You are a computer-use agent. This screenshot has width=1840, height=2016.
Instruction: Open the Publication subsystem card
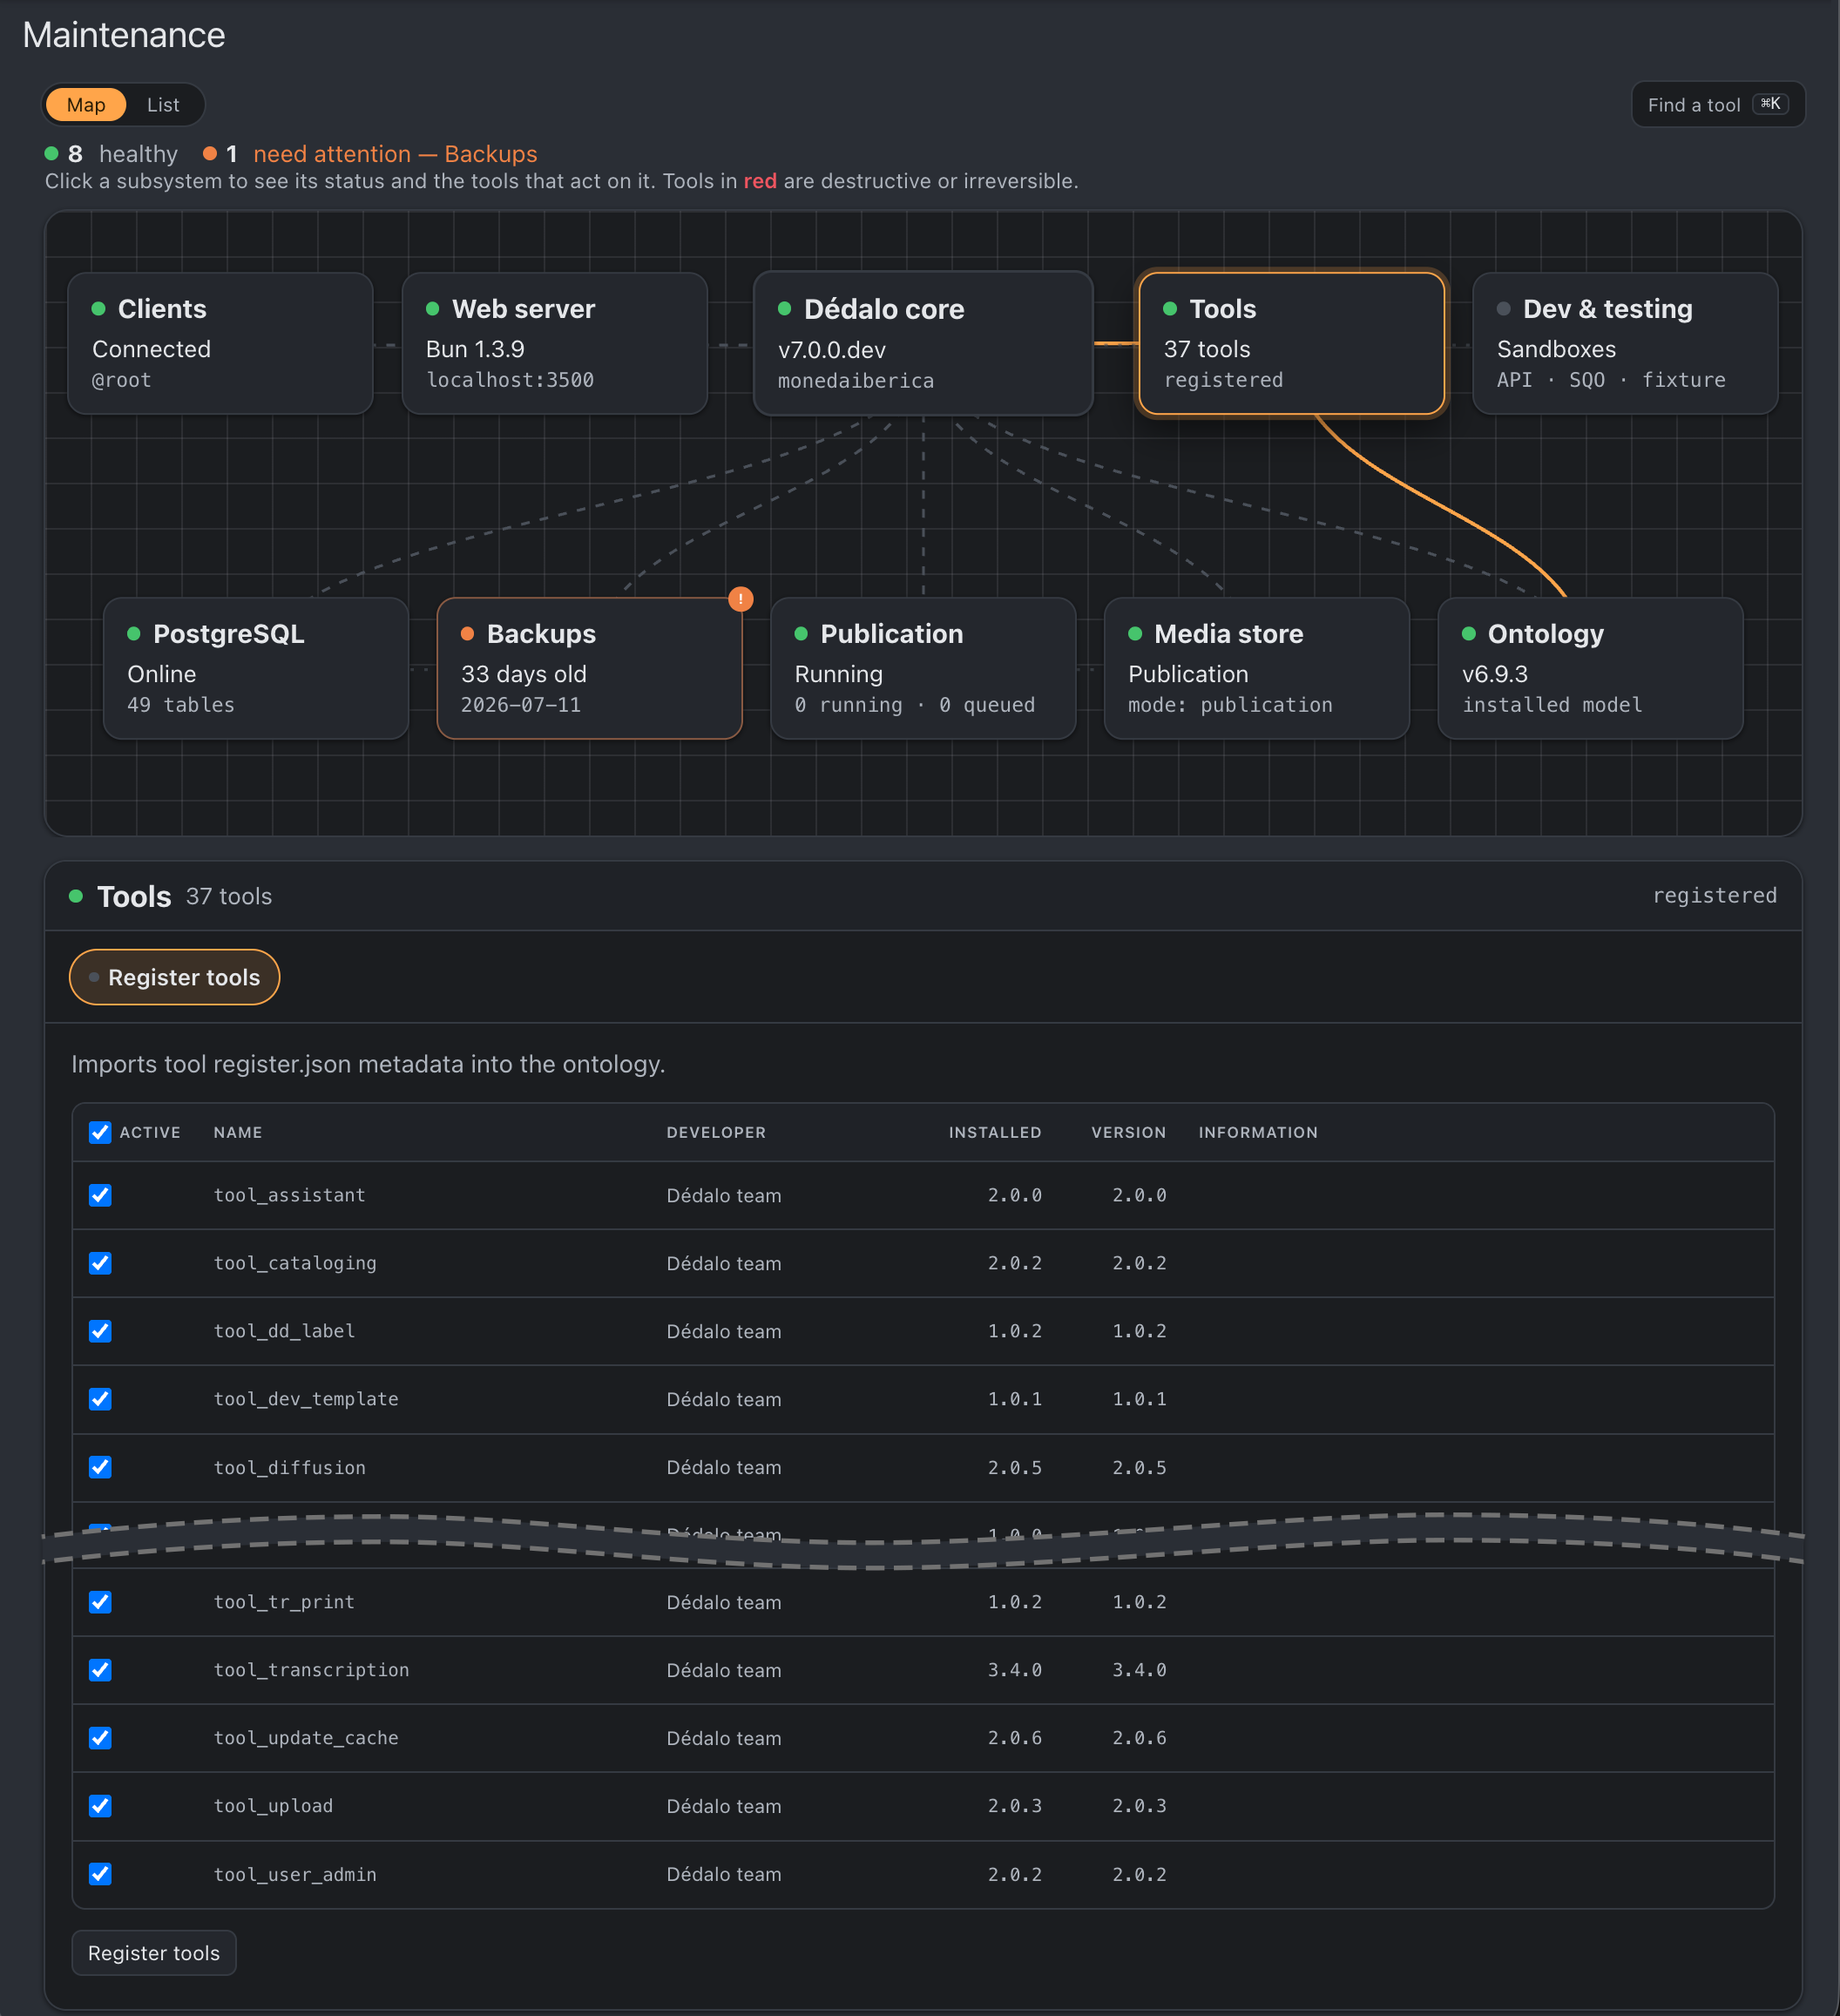[922, 668]
